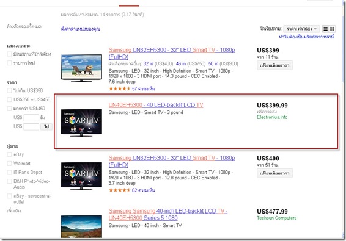This screenshot has width=346, height=241.
Task: Open the UN40EH5300 40 LED-backlit LCD TV link
Action: click(156, 105)
